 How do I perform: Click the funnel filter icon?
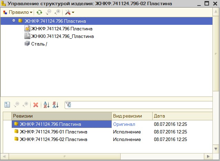point(68,105)
